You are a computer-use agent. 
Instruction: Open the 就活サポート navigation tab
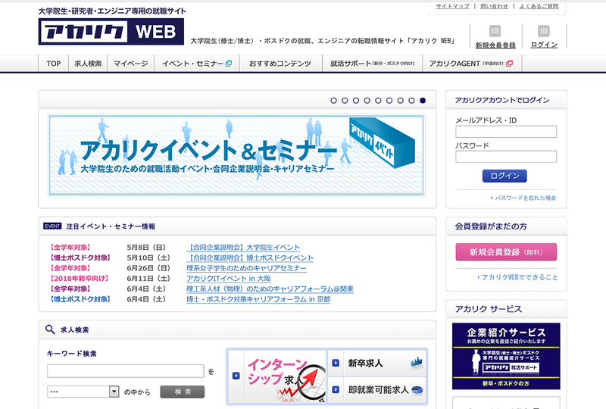pos(373,64)
